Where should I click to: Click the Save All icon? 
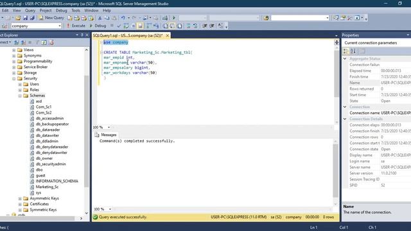tap(32, 18)
